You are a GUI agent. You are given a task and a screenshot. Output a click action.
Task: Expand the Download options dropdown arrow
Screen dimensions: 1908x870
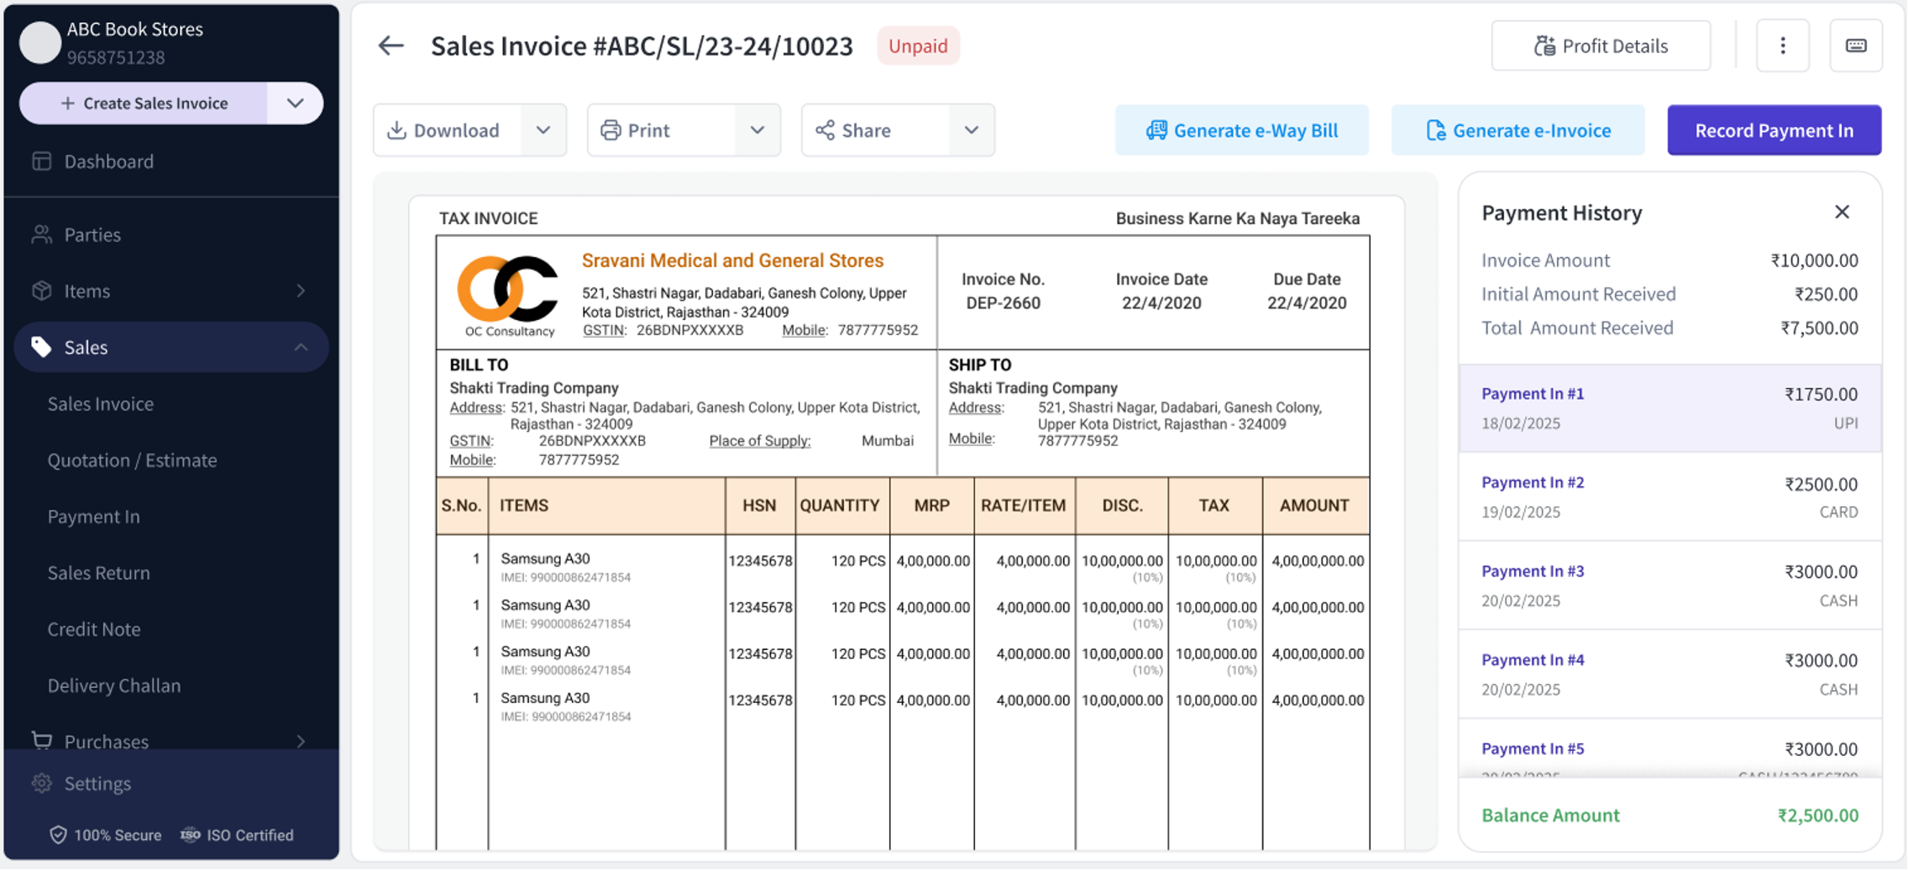pyautogui.click(x=543, y=130)
